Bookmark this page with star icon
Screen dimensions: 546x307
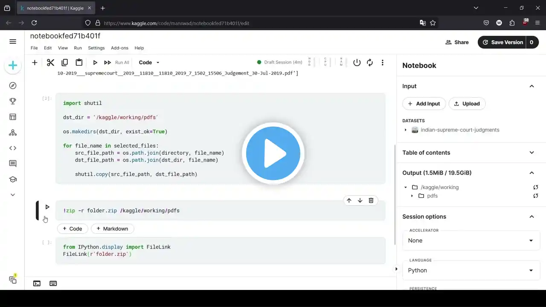pos(433,23)
